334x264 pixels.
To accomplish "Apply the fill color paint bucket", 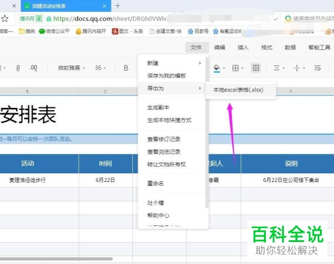I will click(x=216, y=68).
